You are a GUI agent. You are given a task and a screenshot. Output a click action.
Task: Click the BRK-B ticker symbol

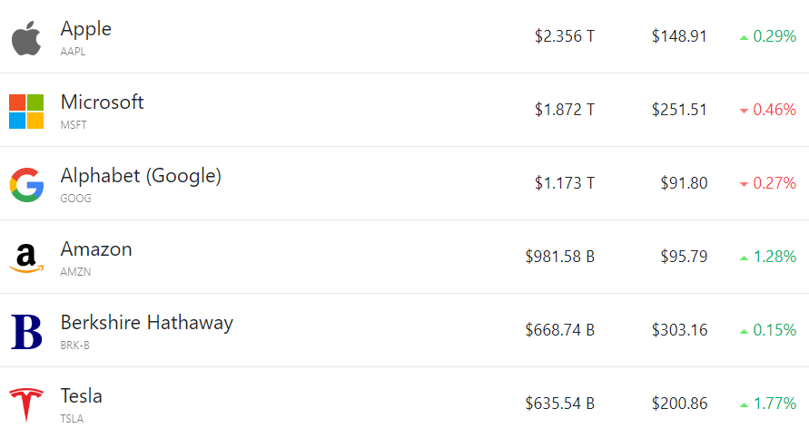click(74, 346)
